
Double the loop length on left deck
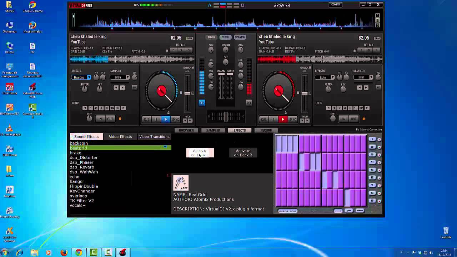(x=123, y=108)
